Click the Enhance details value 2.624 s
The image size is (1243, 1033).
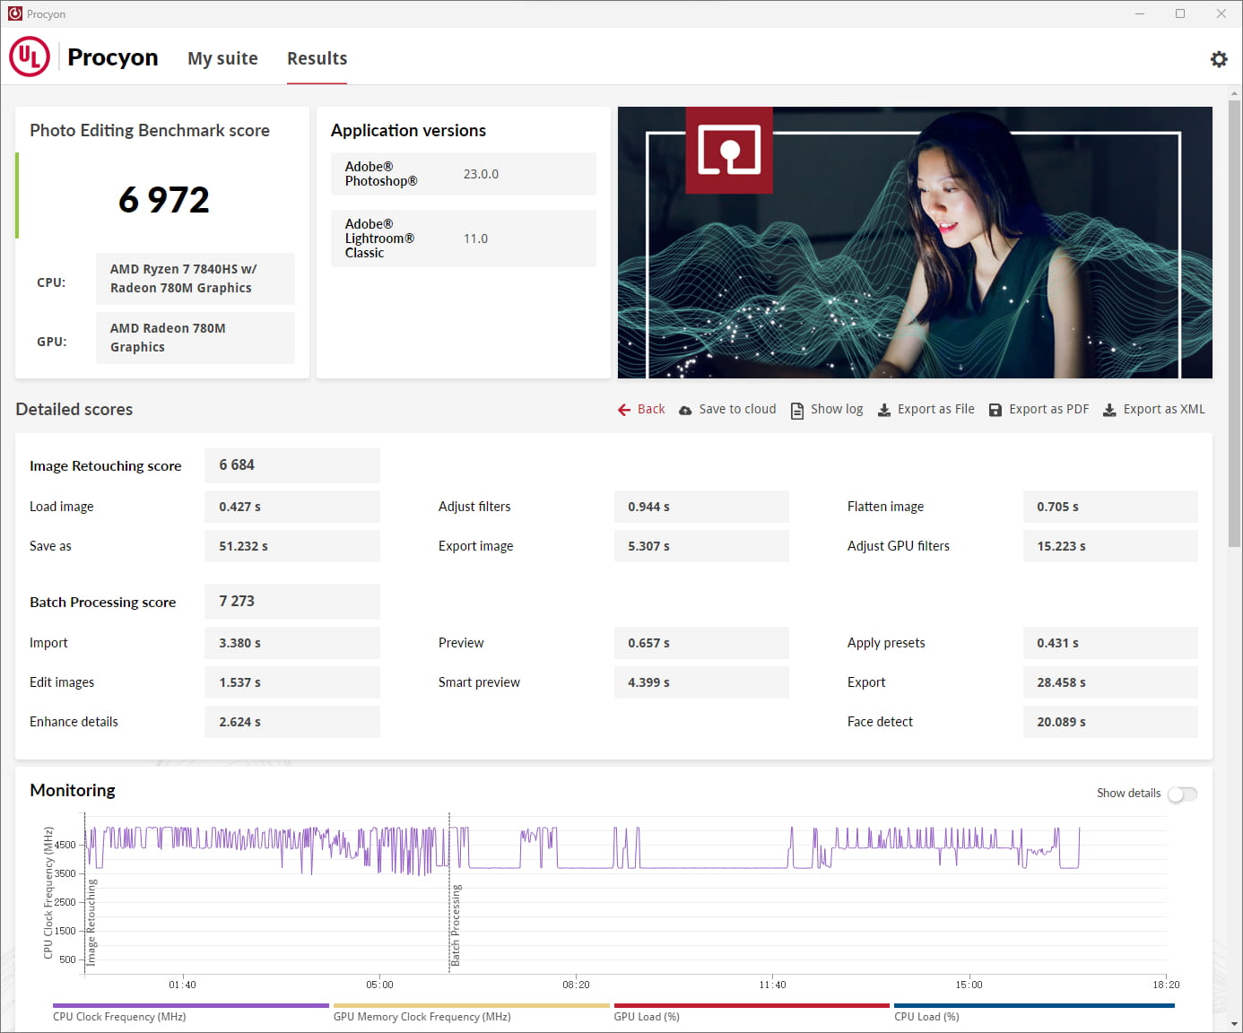click(292, 722)
